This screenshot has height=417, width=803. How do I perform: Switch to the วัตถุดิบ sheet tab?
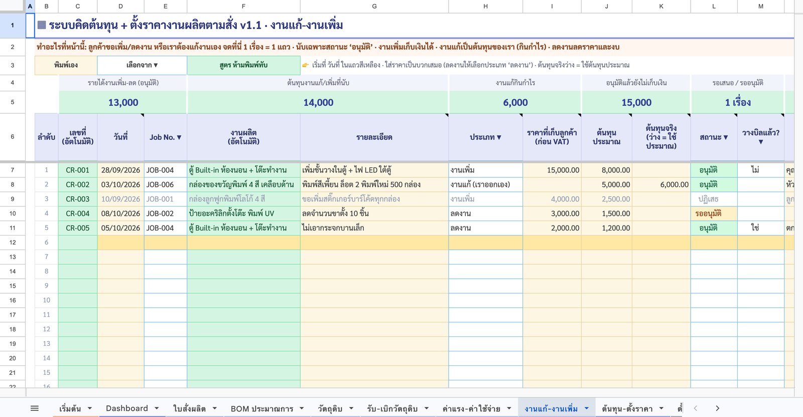[330, 408]
